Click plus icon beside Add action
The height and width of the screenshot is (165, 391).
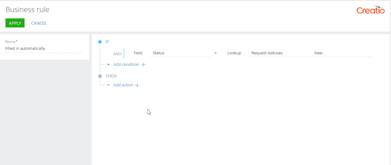coord(137,85)
